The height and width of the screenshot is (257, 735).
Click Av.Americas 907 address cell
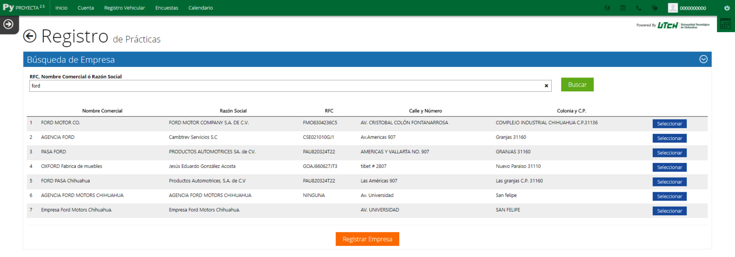coord(378,137)
